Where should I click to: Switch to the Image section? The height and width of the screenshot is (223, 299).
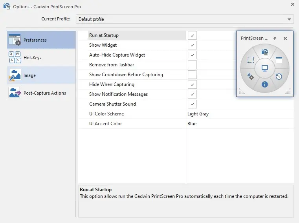pos(41,75)
